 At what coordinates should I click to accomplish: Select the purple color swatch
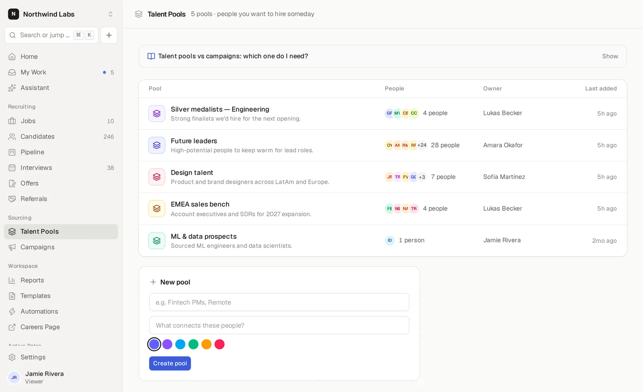click(x=167, y=344)
